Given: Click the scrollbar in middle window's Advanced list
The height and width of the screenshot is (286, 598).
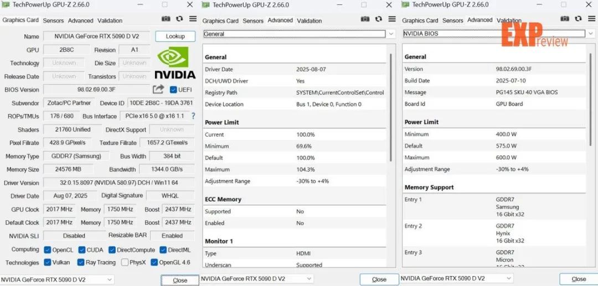Looking at the screenshot, I should tap(390, 107).
